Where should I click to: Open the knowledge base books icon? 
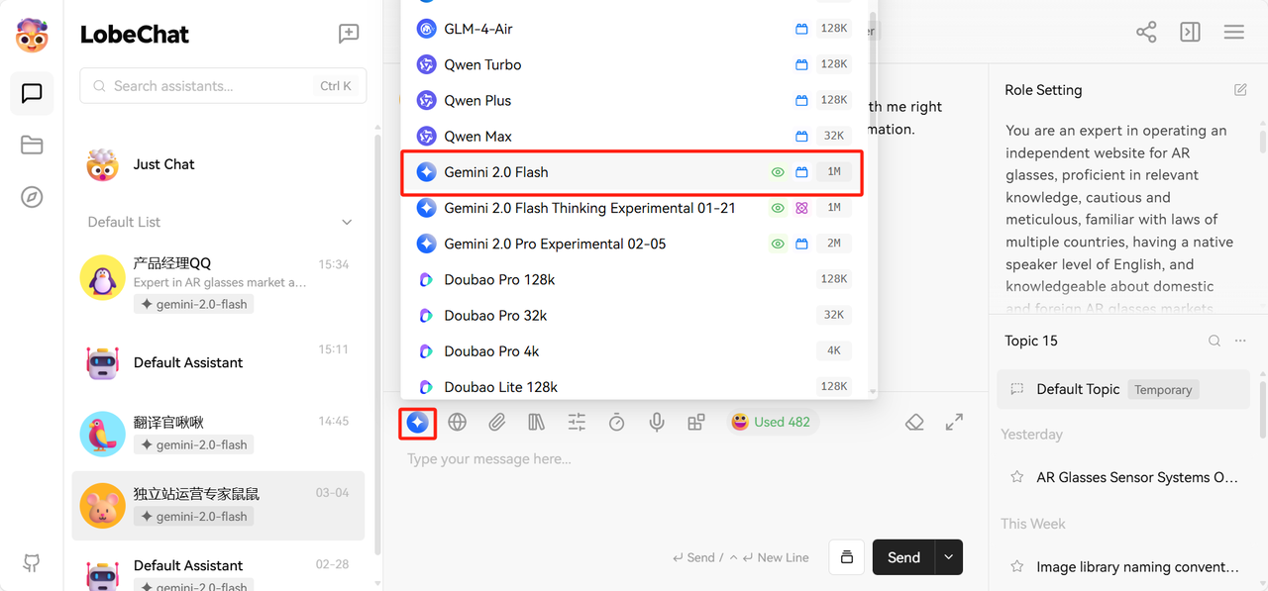[537, 423]
